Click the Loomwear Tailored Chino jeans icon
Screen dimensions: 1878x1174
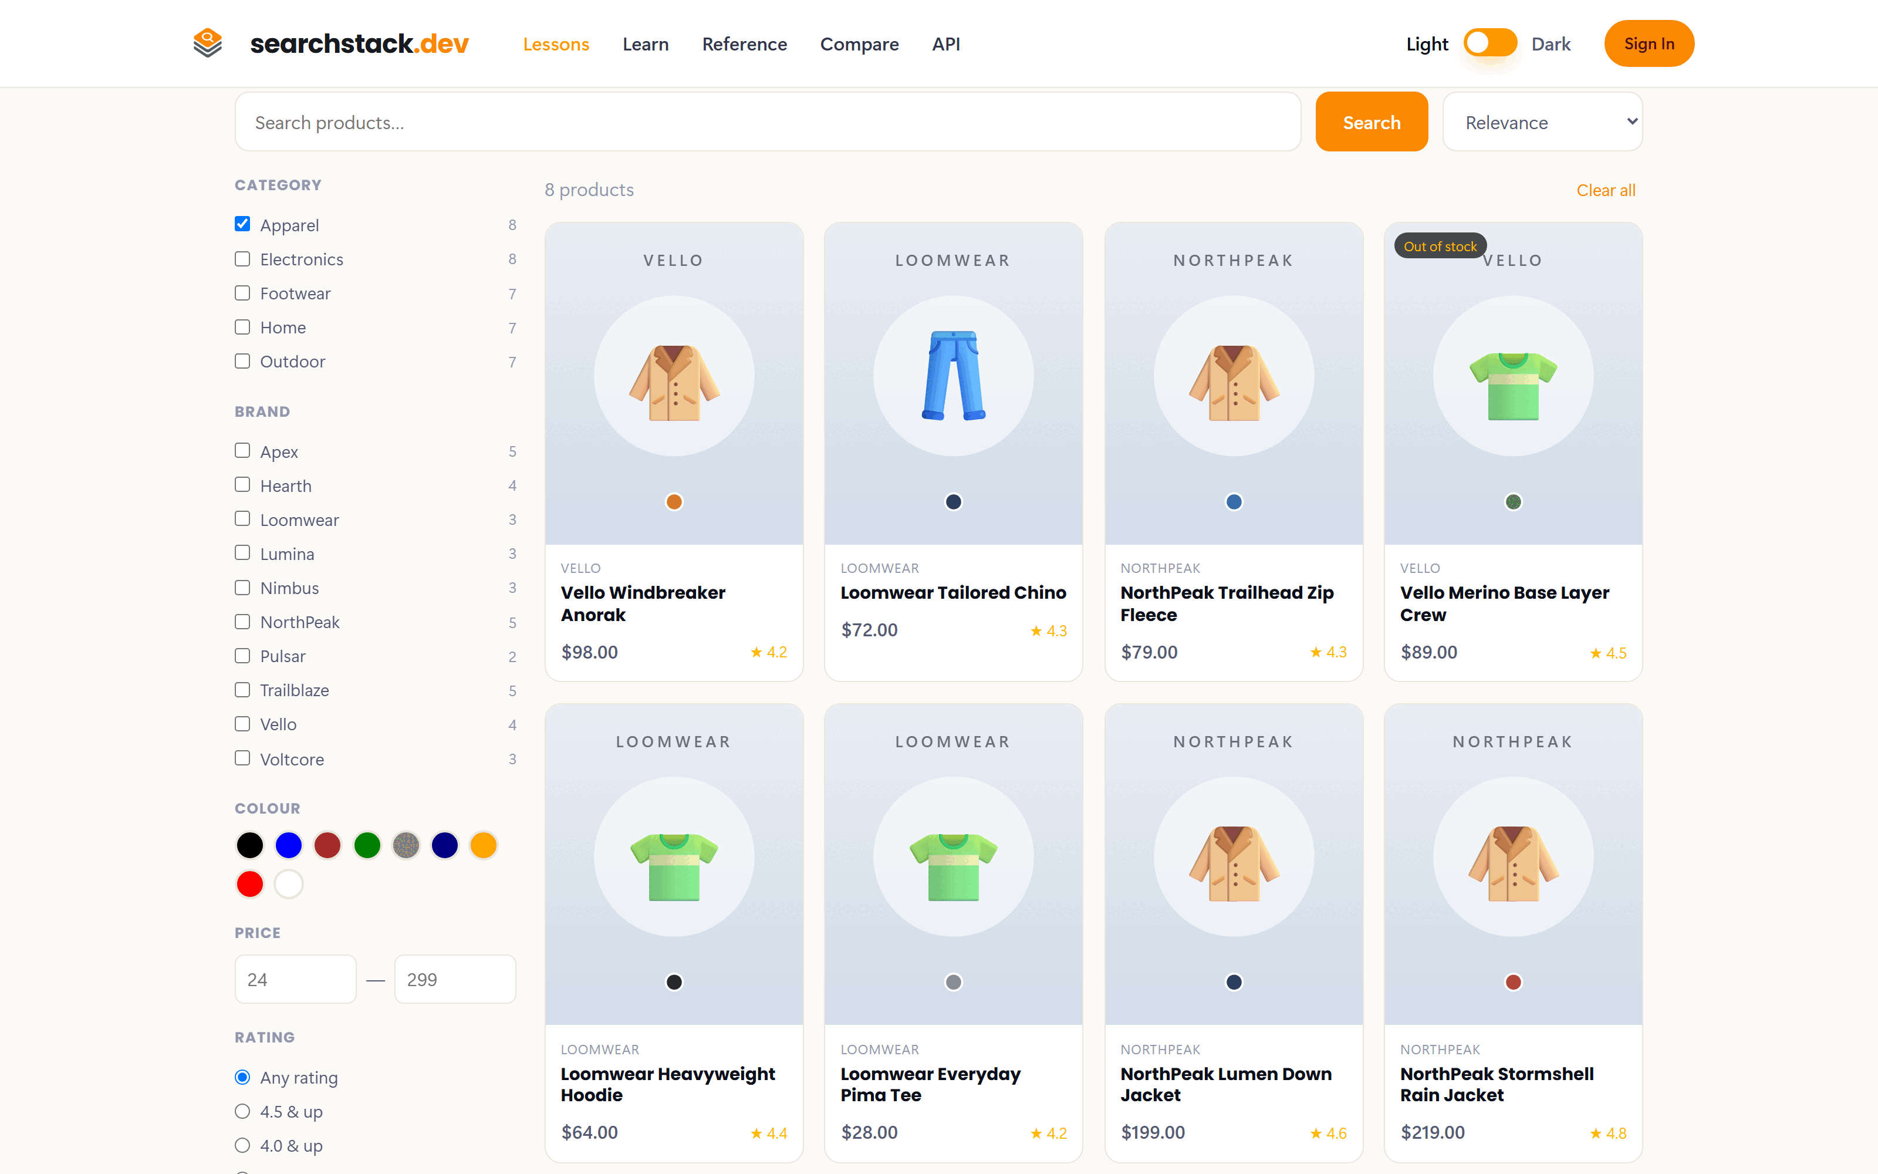tap(953, 375)
